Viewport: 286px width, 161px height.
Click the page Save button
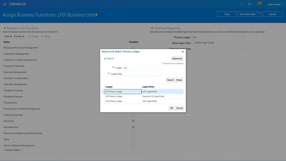pyautogui.click(x=227, y=14)
